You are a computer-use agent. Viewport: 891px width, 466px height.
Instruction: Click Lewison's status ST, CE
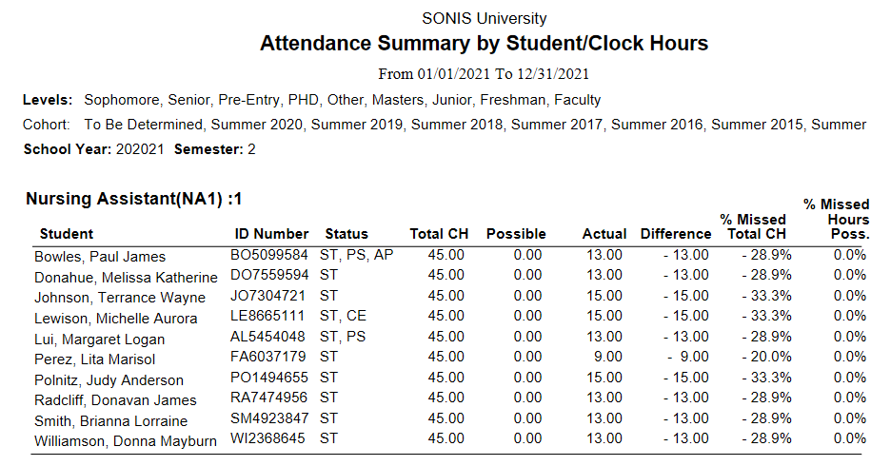point(344,318)
